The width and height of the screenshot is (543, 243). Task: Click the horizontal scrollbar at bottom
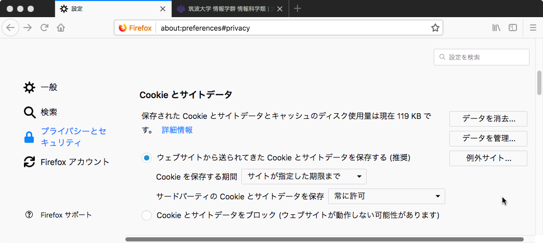(x=324, y=239)
